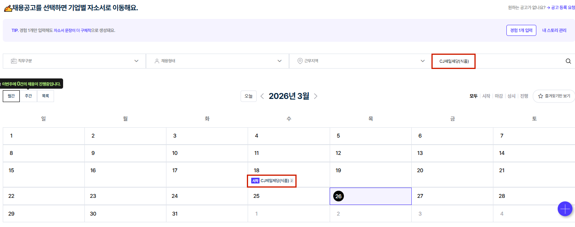This screenshot has height=227, width=575.
Task: Expand the 채용형태 dropdown
Action: tap(218, 61)
